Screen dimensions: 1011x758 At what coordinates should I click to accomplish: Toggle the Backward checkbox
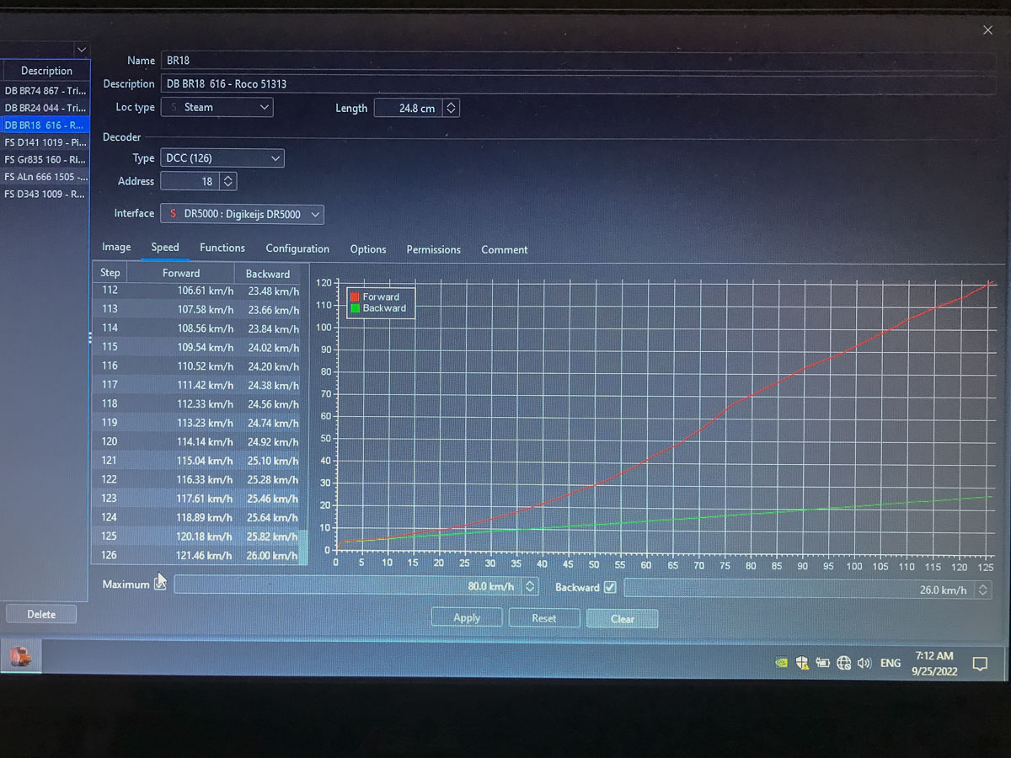610,587
